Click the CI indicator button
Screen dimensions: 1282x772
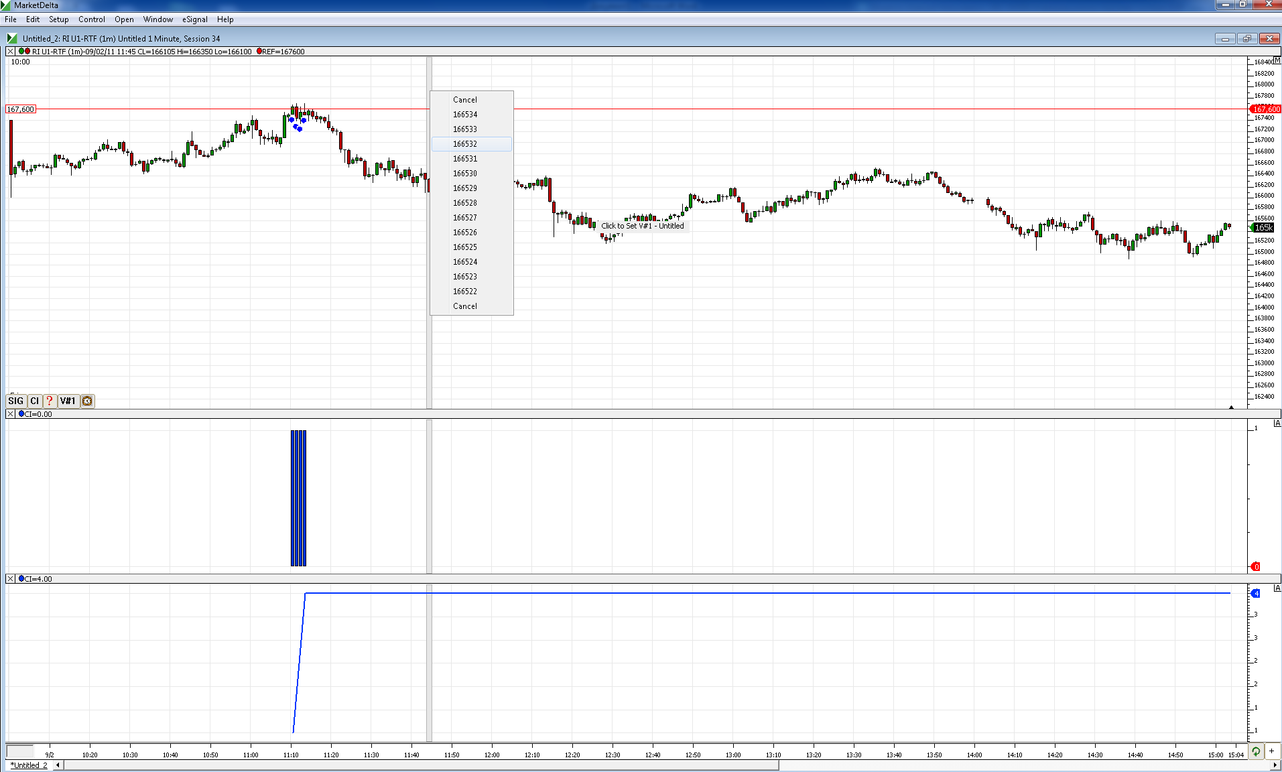(x=35, y=401)
